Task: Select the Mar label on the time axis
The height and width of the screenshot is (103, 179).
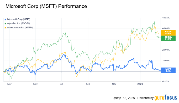Action: tap(9, 84)
